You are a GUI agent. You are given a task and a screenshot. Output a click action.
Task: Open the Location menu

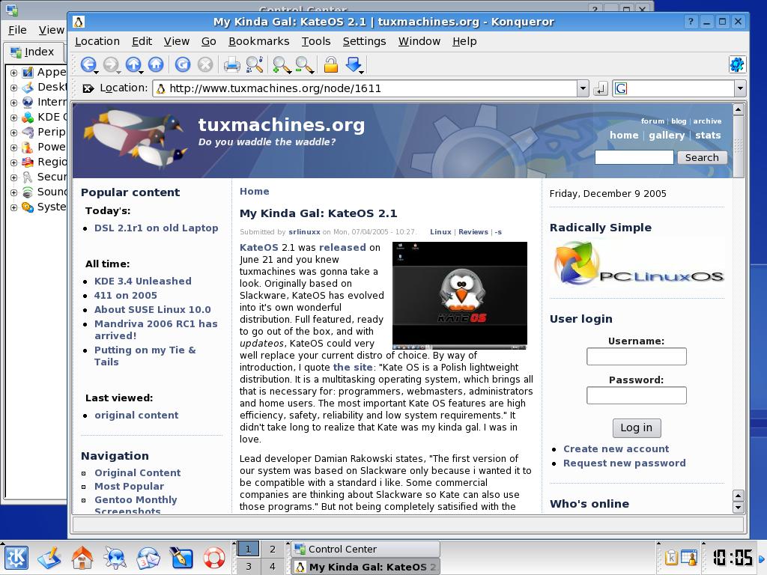tap(97, 42)
